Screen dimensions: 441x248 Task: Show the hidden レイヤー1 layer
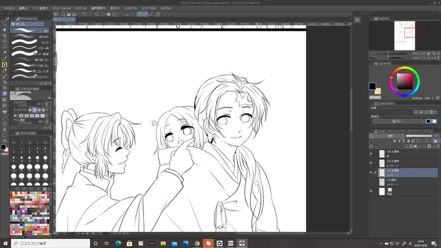pyautogui.click(x=371, y=182)
